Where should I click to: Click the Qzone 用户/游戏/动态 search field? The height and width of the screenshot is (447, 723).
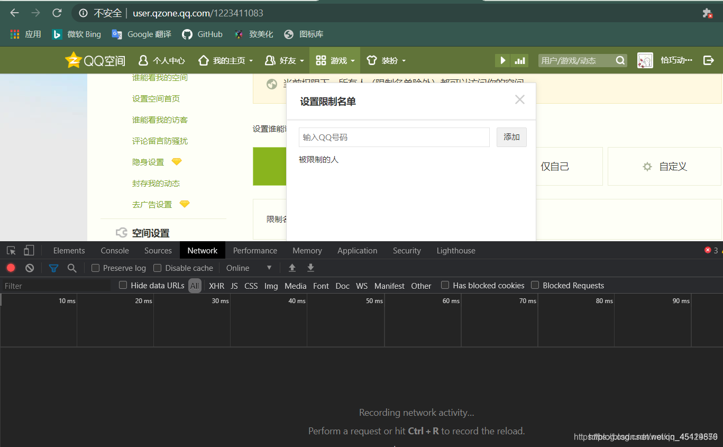point(576,60)
